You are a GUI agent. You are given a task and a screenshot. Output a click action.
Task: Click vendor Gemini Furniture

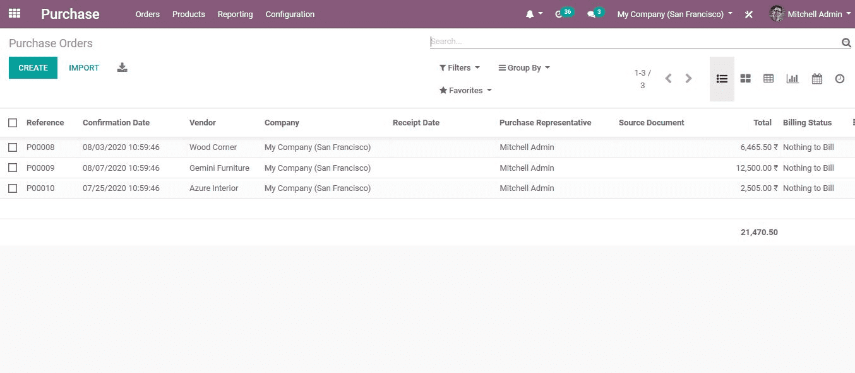tap(219, 168)
